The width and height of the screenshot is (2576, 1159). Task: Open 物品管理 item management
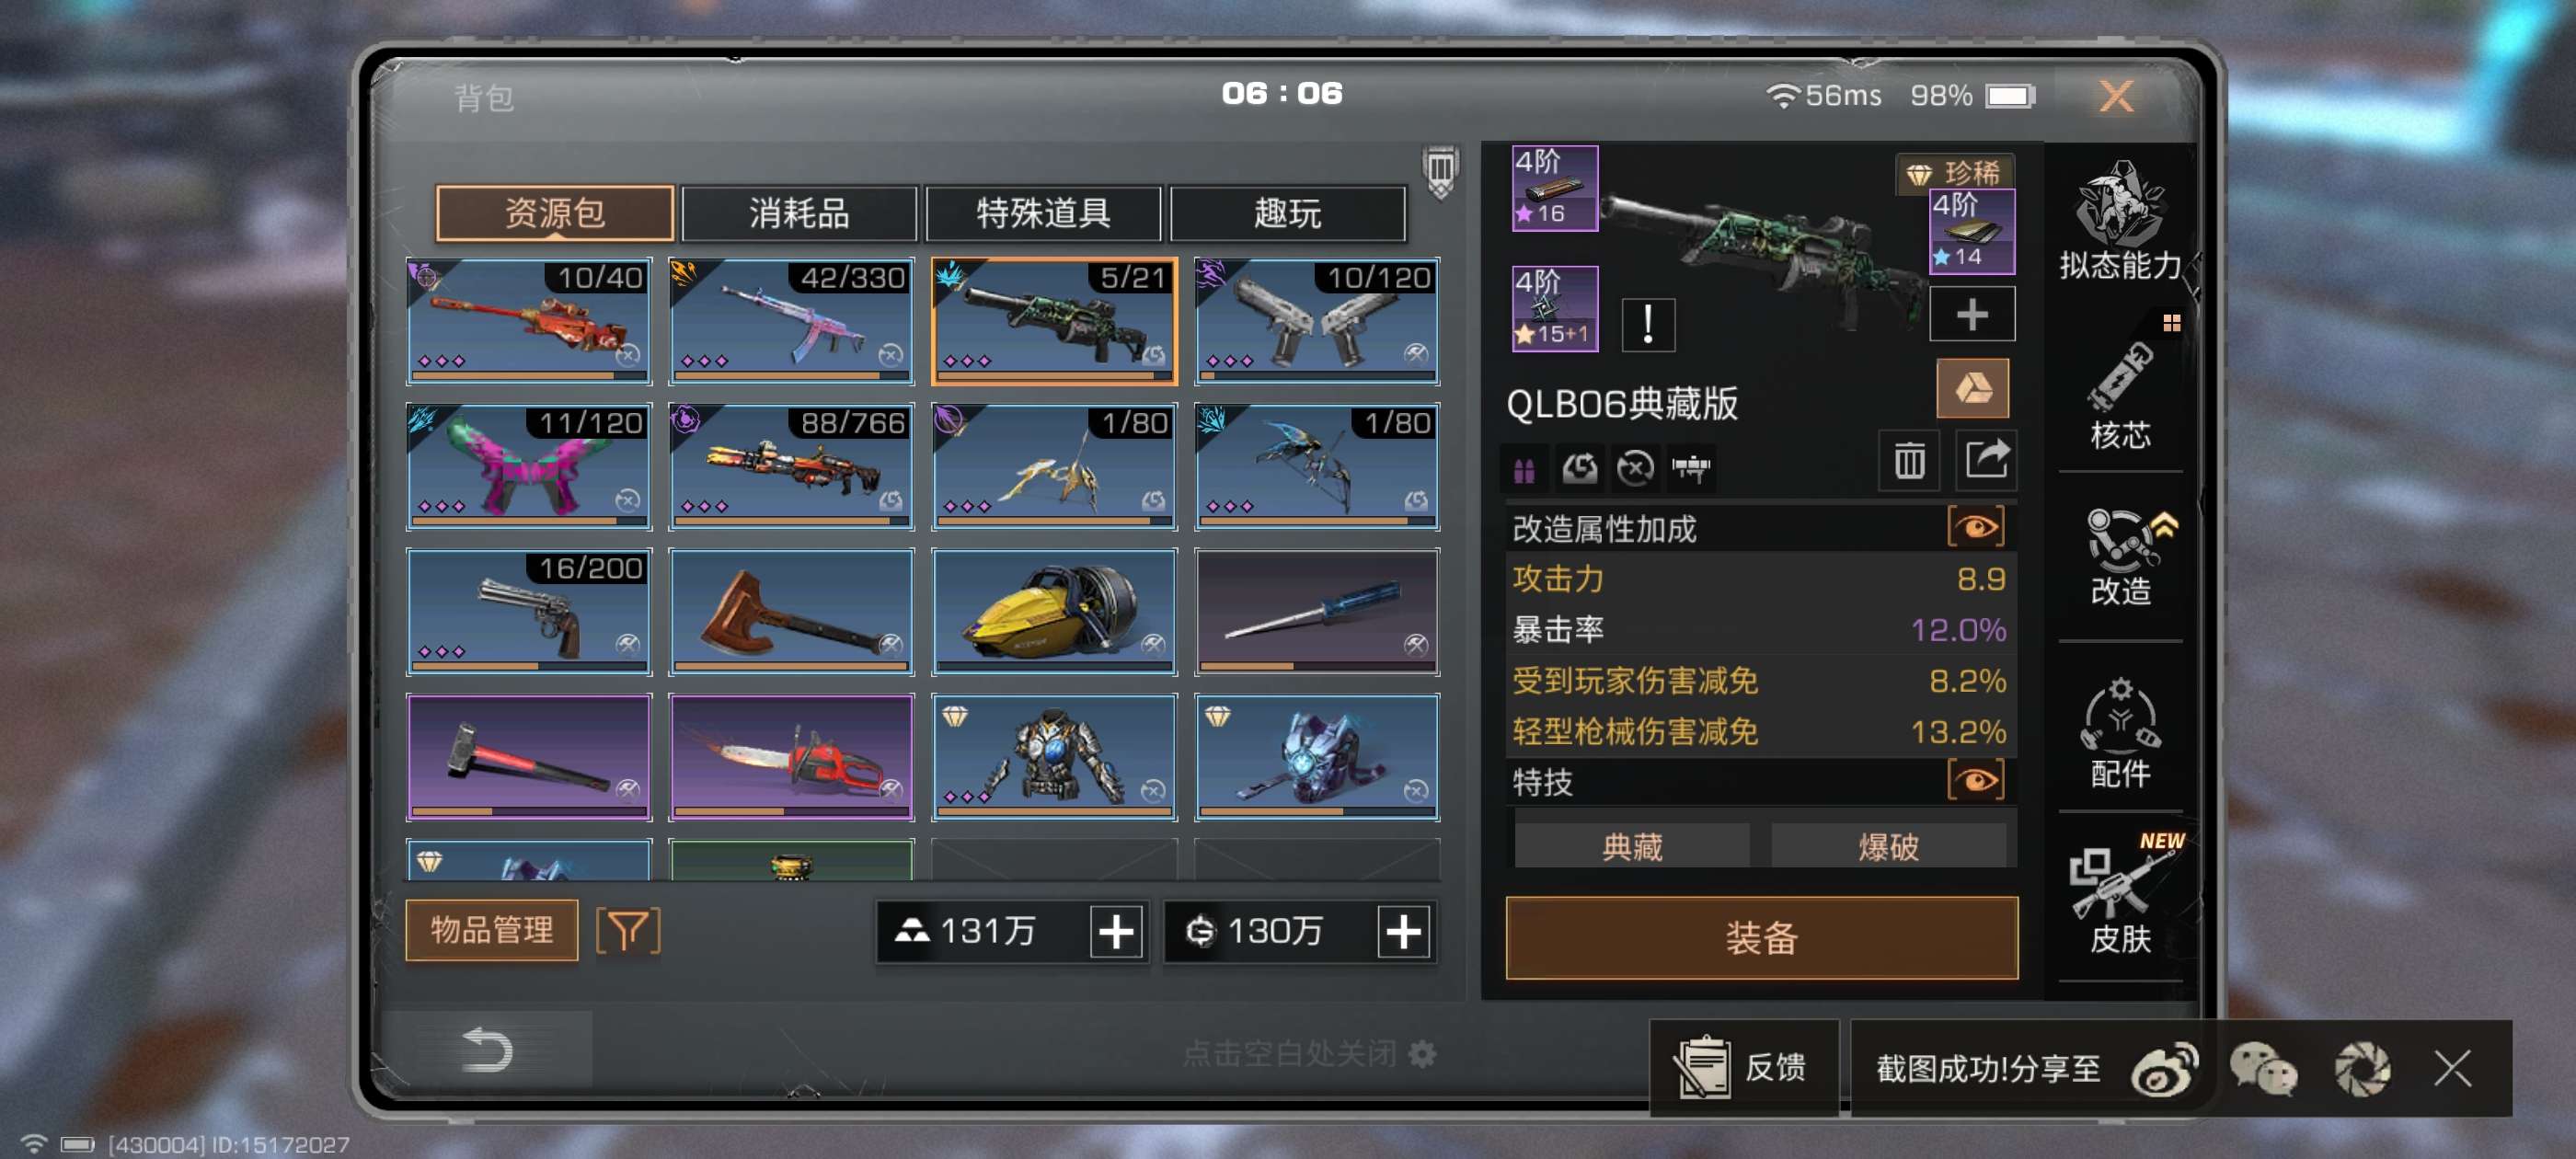coord(491,930)
